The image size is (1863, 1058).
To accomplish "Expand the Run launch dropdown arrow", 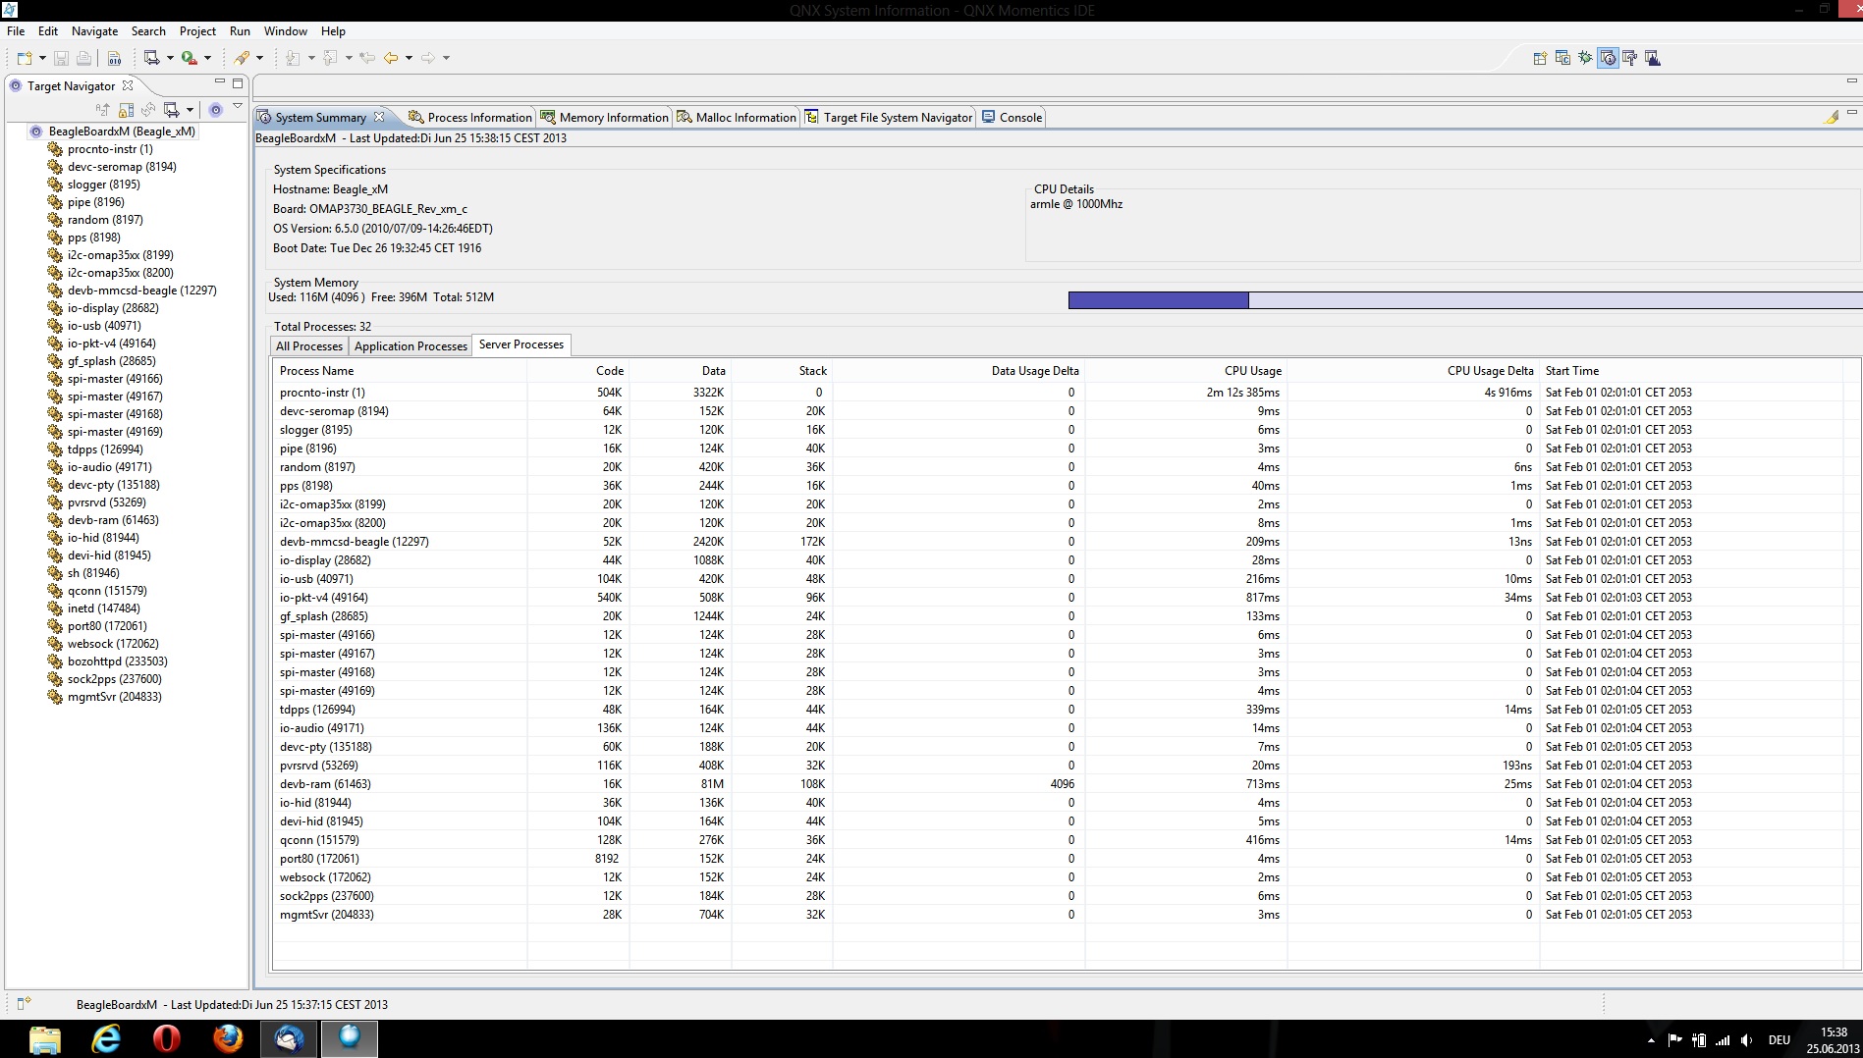I will pos(207,58).
